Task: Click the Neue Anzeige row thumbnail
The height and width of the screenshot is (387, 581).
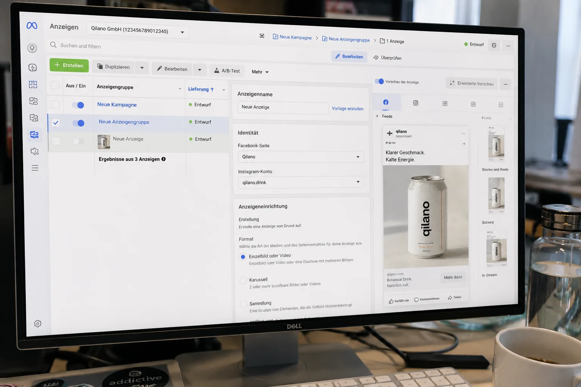Action: tap(104, 142)
